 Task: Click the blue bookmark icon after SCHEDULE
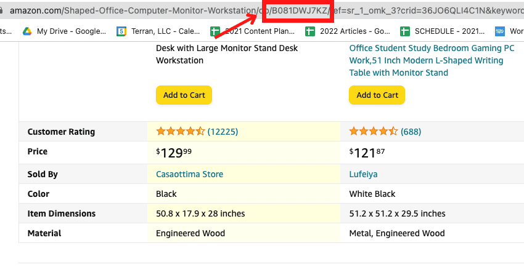tap(500, 31)
